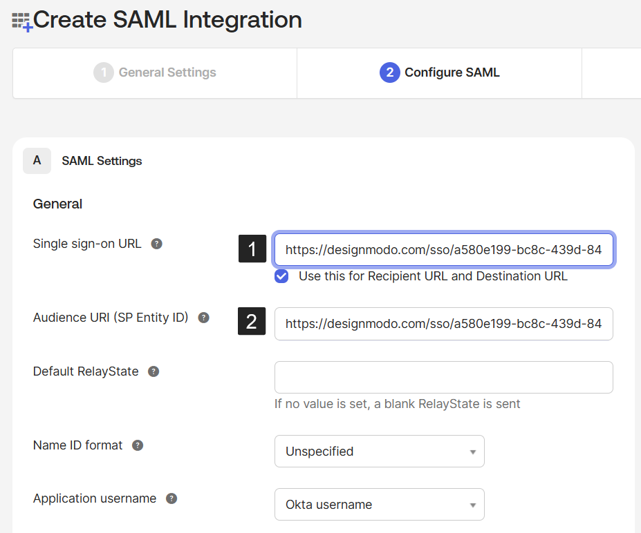Click the Use this for Recipient URL label
Viewport: 641px width, 533px height.
tap(433, 276)
